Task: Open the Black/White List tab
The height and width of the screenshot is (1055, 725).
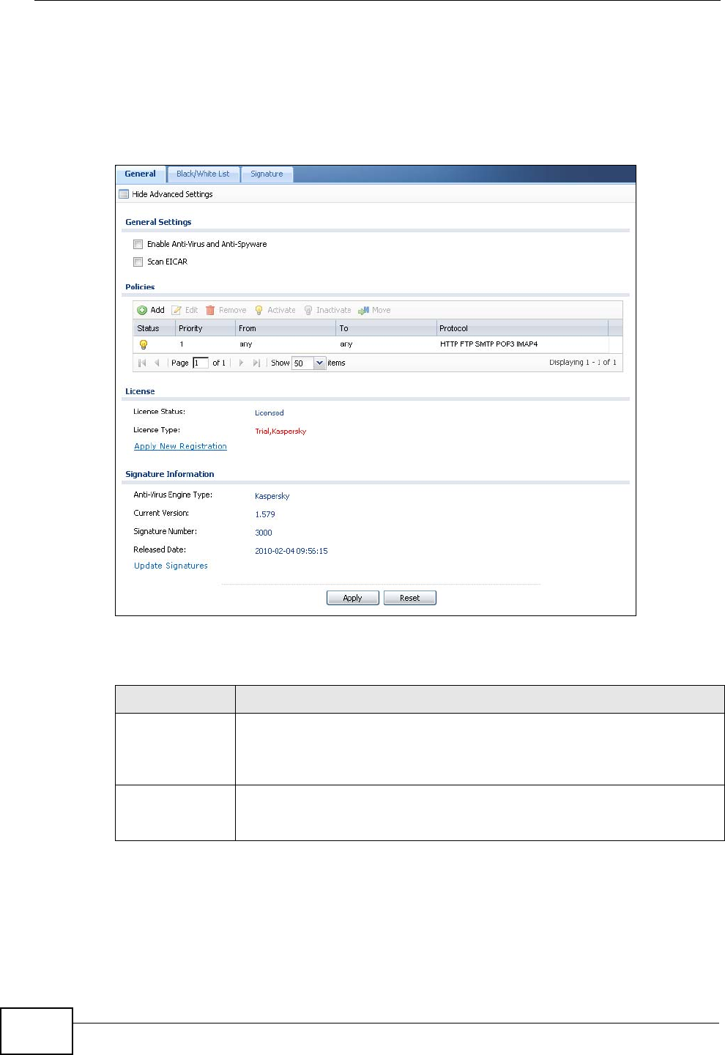Action: pos(203,174)
